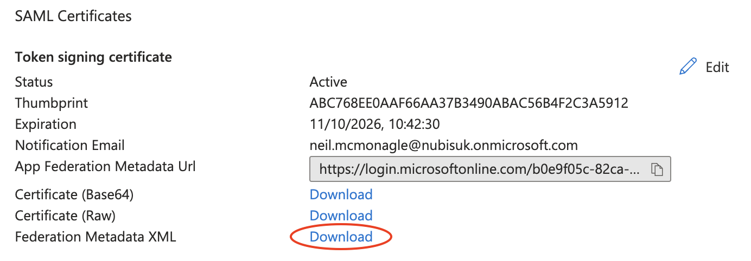Click the expiration date value
This screenshot has width=751, height=261.
tap(374, 124)
